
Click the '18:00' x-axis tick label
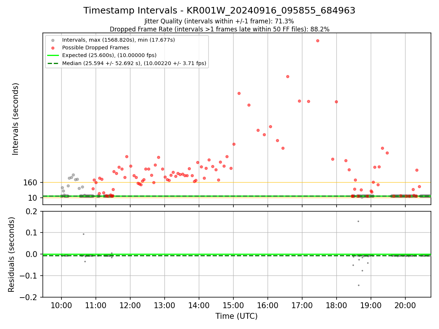click(x=336, y=306)
